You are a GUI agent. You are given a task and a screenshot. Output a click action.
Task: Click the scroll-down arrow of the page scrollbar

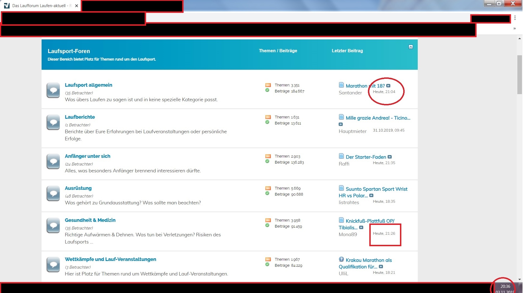coord(520,279)
